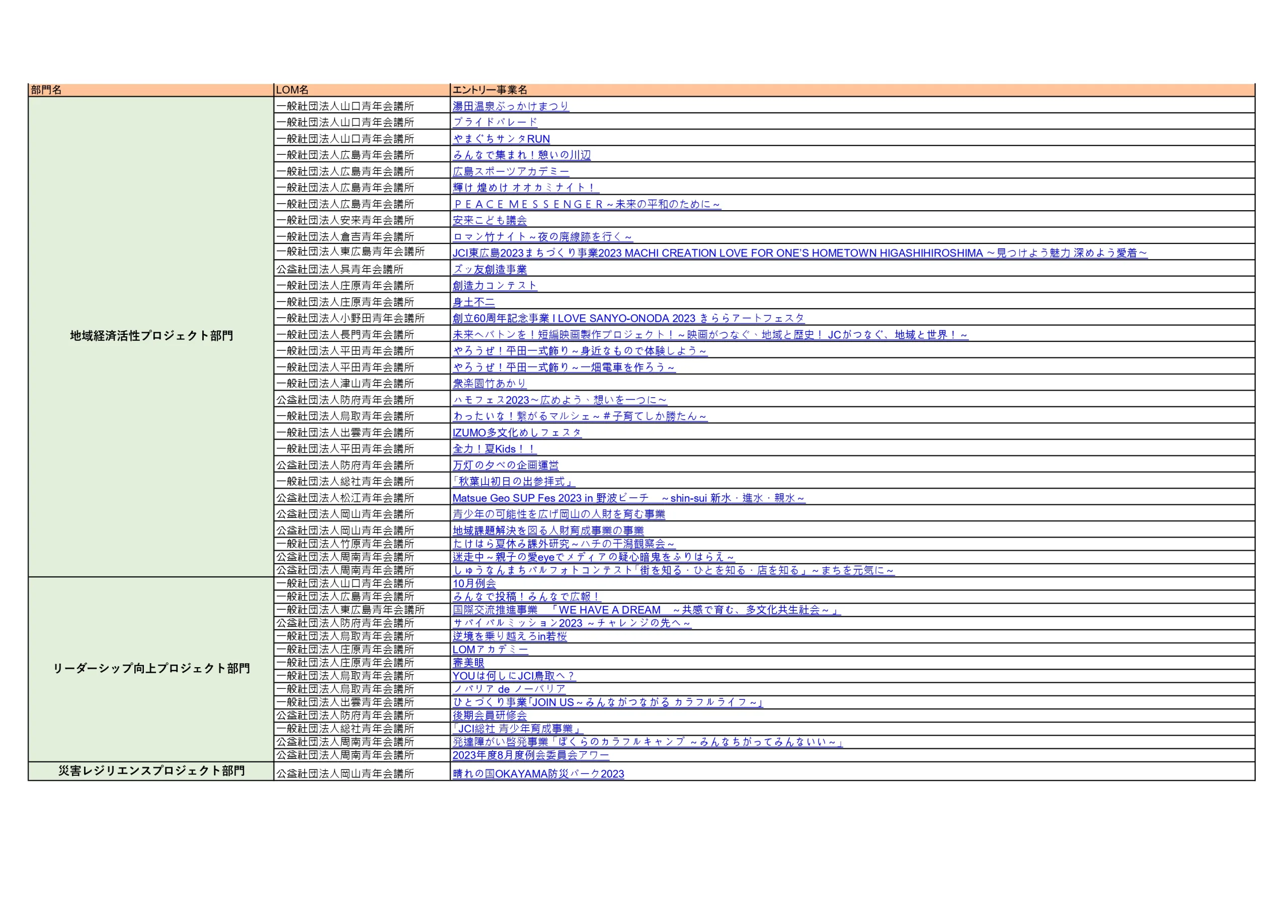Open やまぐちサンタRUN entry link
This screenshot has height=910, width=1288.
pyautogui.click(x=501, y=138)
